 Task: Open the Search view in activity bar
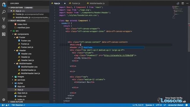tap(4, 12)
